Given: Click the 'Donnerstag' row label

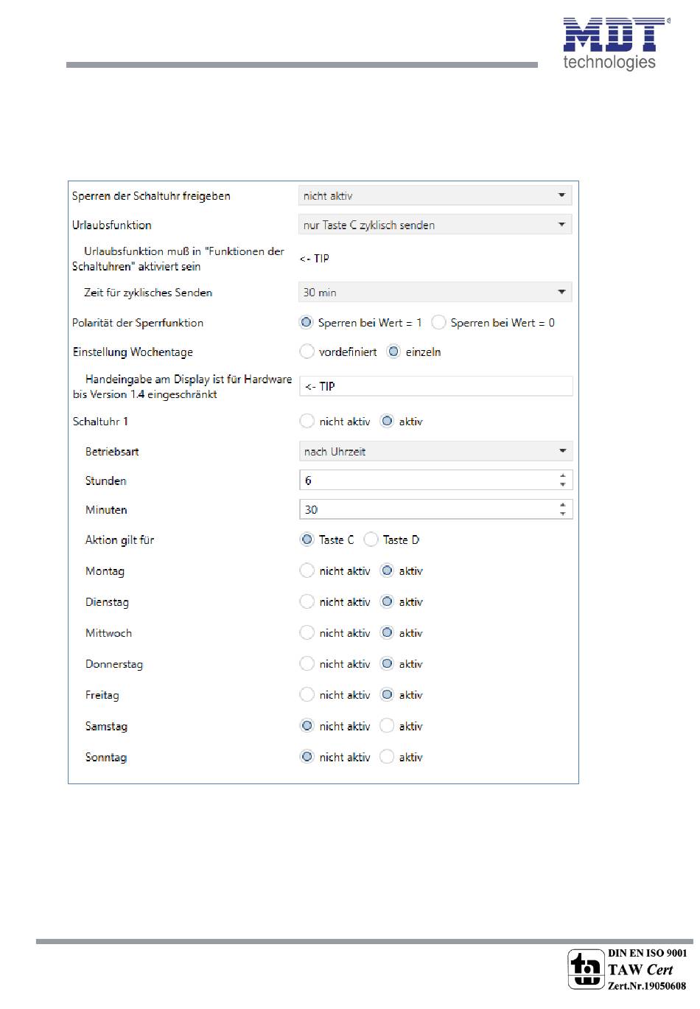Looking at the screenshot, I should (x=114, y=664).
